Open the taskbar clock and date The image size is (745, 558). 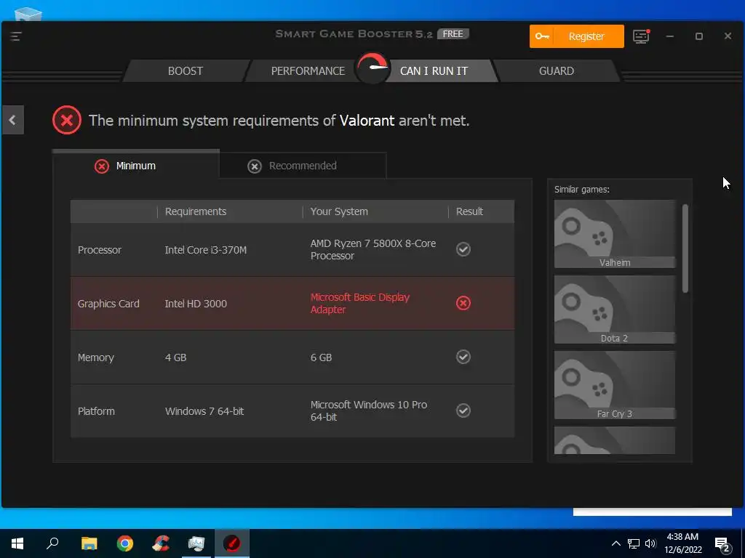click(682, 543)
